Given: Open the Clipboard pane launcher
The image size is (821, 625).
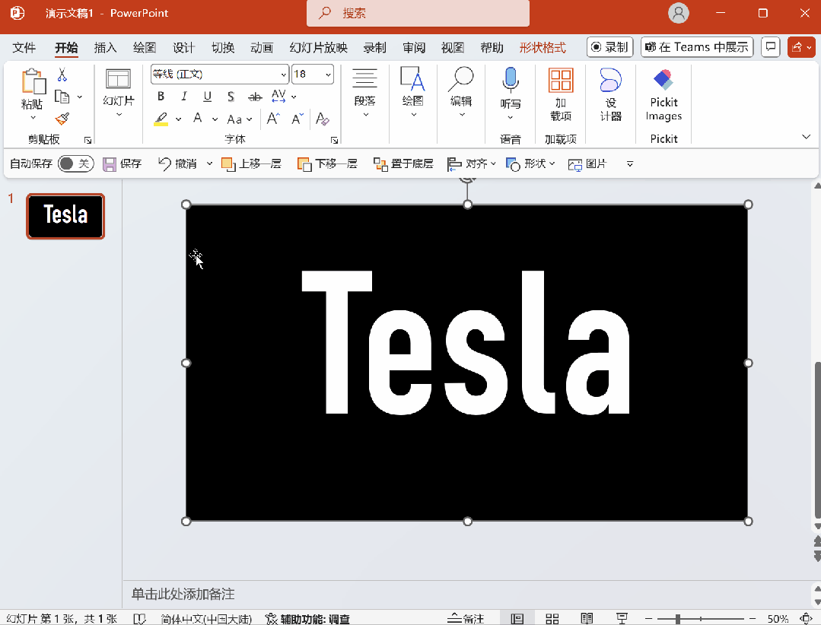Looking at the screenshot, I should point(88,140).
